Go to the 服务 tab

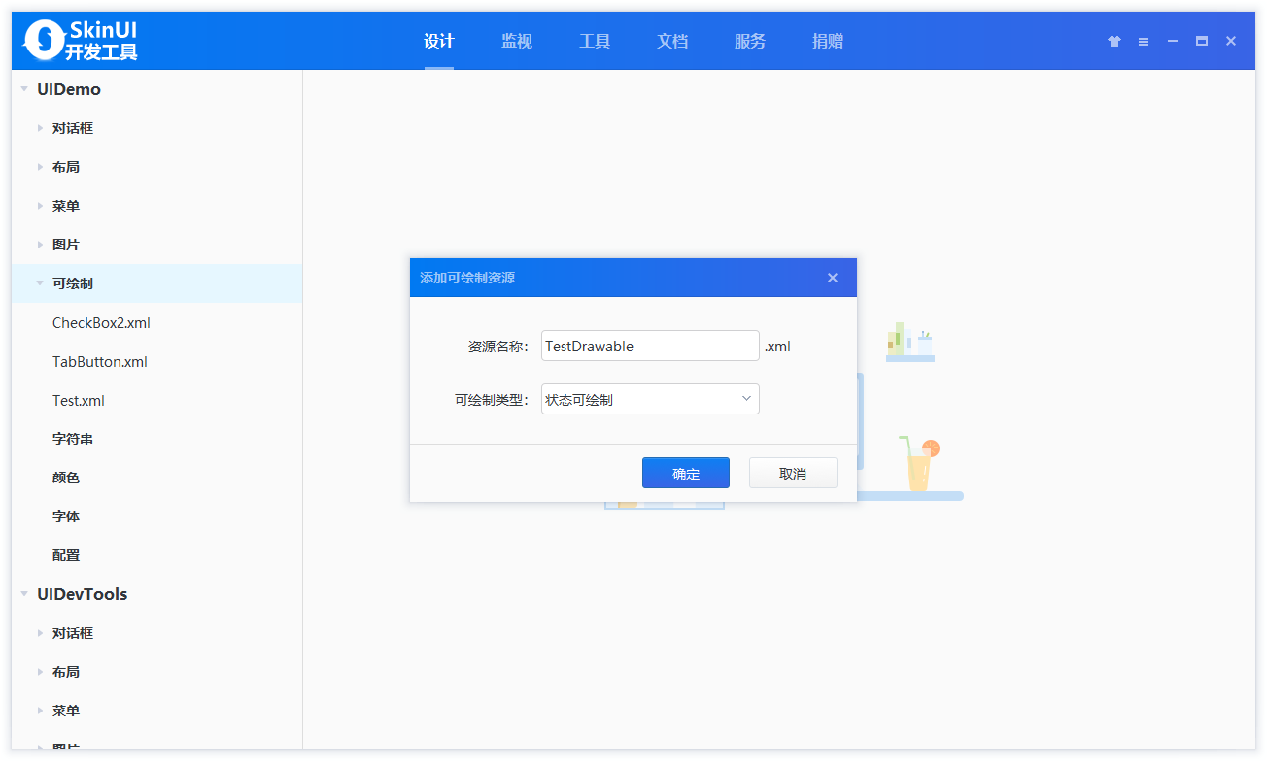click(750, 41)
